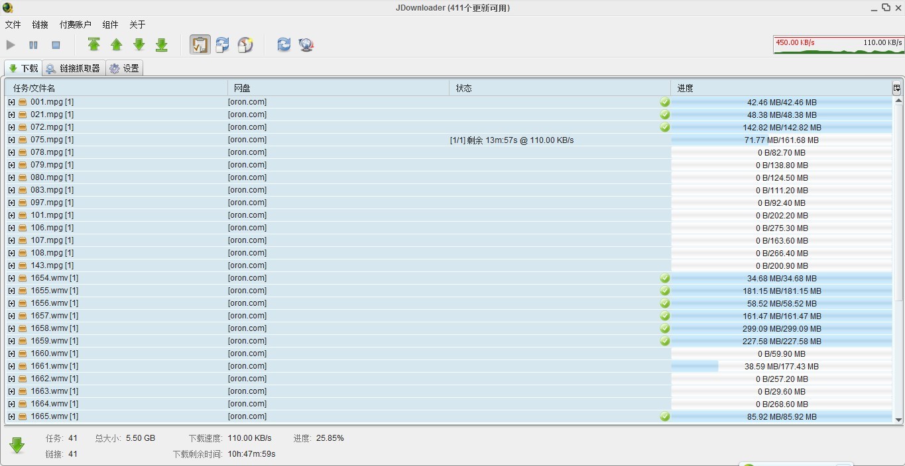905x466 pixels.
Task: Toggle the auto reconnect icon
Action: pyautogui.click(x=223, y=45)
